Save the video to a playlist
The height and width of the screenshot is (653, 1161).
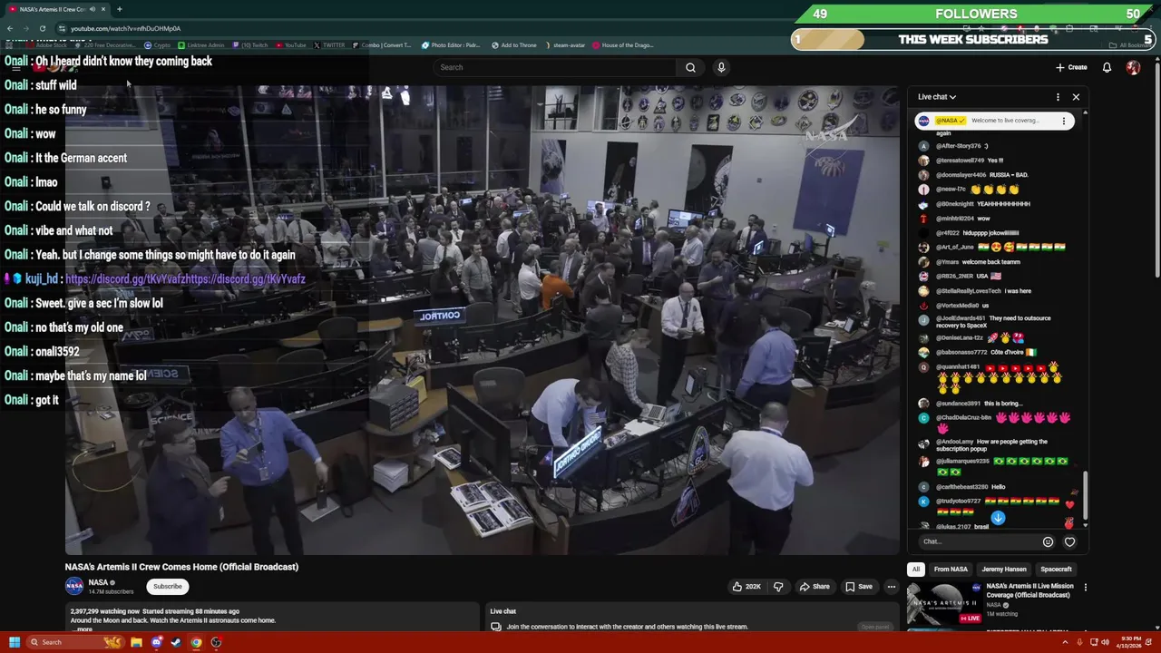[x=858, y=587]
